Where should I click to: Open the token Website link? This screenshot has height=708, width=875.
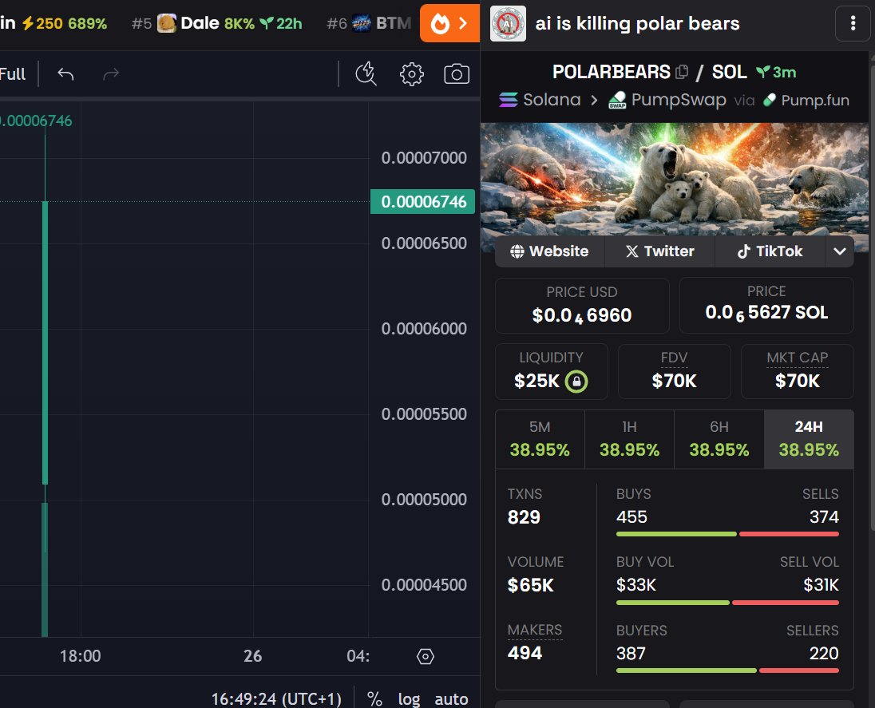pos(549,251)
